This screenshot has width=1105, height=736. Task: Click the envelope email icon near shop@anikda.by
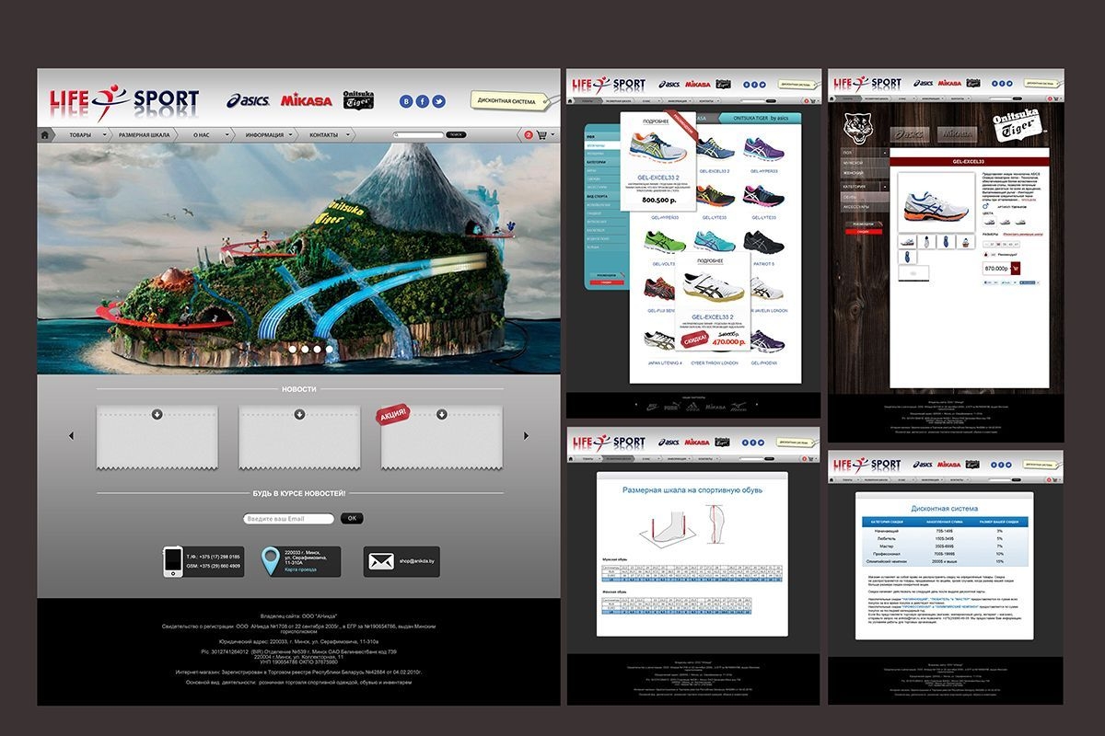coord(381,561)
